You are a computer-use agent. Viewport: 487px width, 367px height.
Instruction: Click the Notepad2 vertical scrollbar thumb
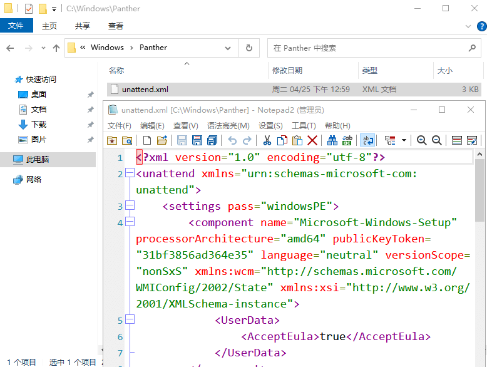coord(479,190)
